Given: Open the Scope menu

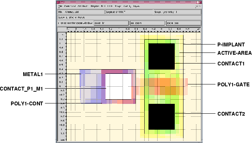Looking at the screenshot, I should point(118,6).
